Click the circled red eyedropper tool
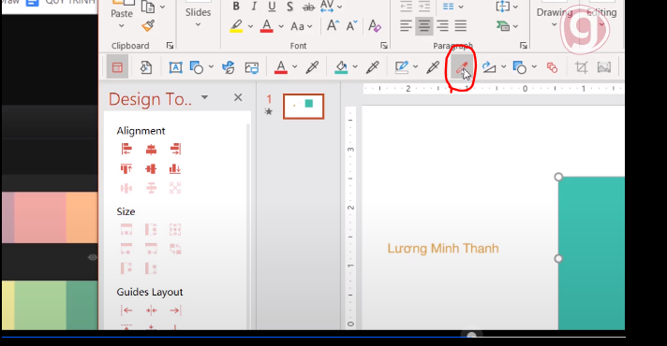Viewport: 667px width, 346px height. click(x=462, y=67)
